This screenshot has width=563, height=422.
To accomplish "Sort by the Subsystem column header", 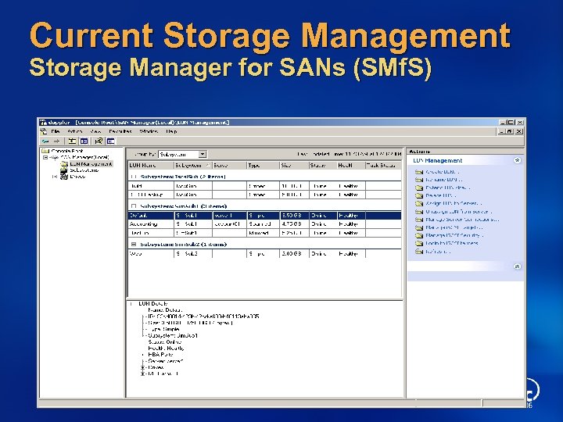I will (193, 166).
